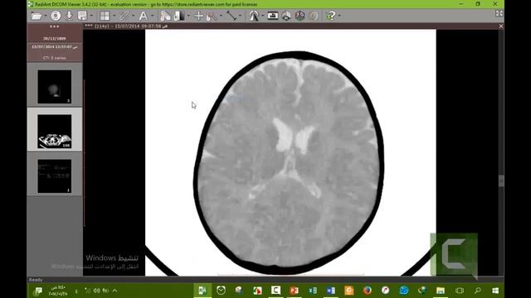Toggle full screen mode icon at top right
Image resolution: width=531 pixels, height=298 pixels.
[499, 13]
